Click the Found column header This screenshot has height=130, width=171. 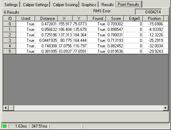[x=97, y=19]
